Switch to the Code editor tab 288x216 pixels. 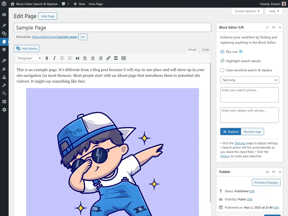(x=205, y=49)
